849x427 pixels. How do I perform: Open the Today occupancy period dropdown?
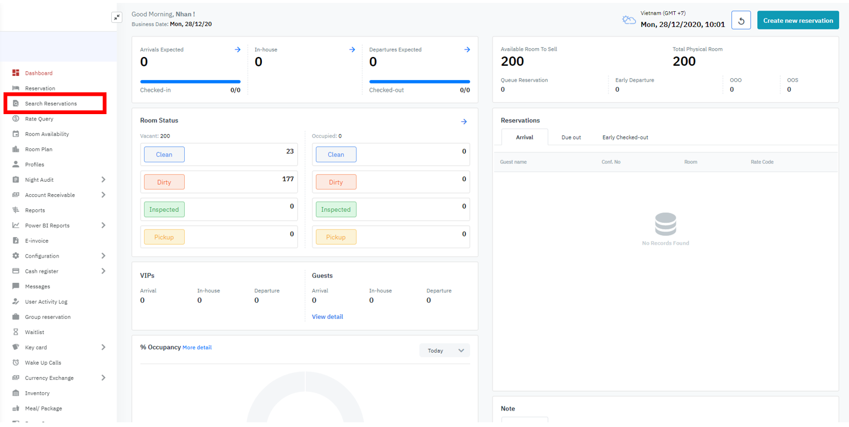(444, 351)
